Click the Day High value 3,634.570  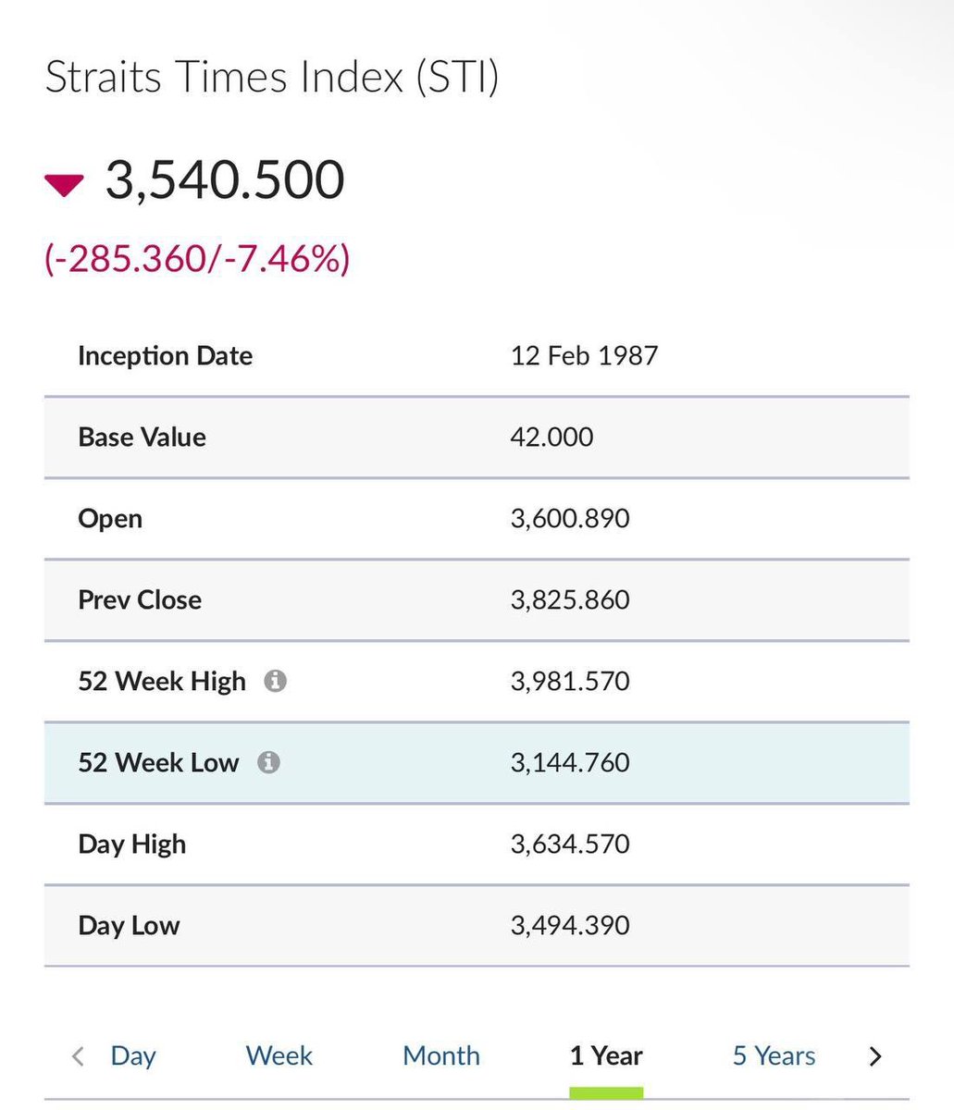570,844
